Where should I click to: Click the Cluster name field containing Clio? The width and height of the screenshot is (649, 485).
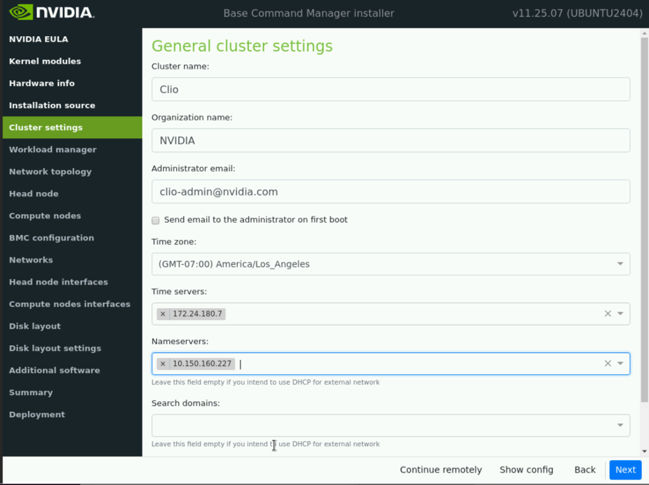coord(391,89)
